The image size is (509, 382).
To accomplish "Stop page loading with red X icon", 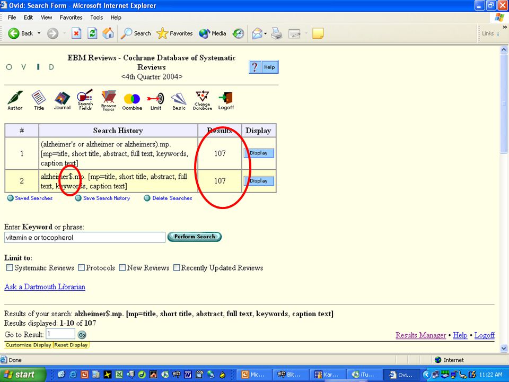I will pyautogui.click(x=76, y=33).
